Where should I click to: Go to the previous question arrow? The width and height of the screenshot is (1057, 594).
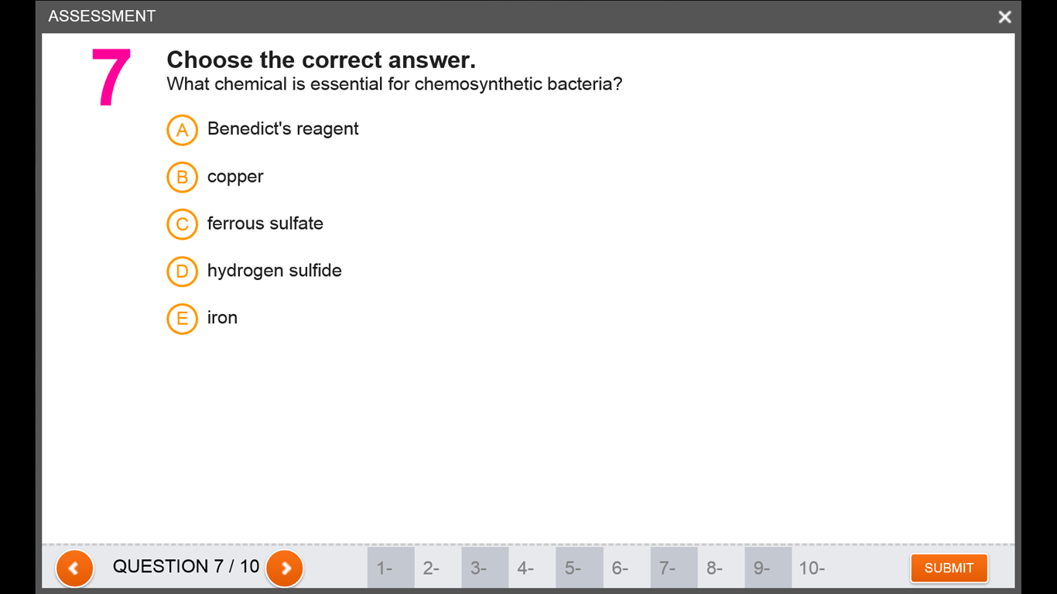pyautogui.click(x=74, y=568)
